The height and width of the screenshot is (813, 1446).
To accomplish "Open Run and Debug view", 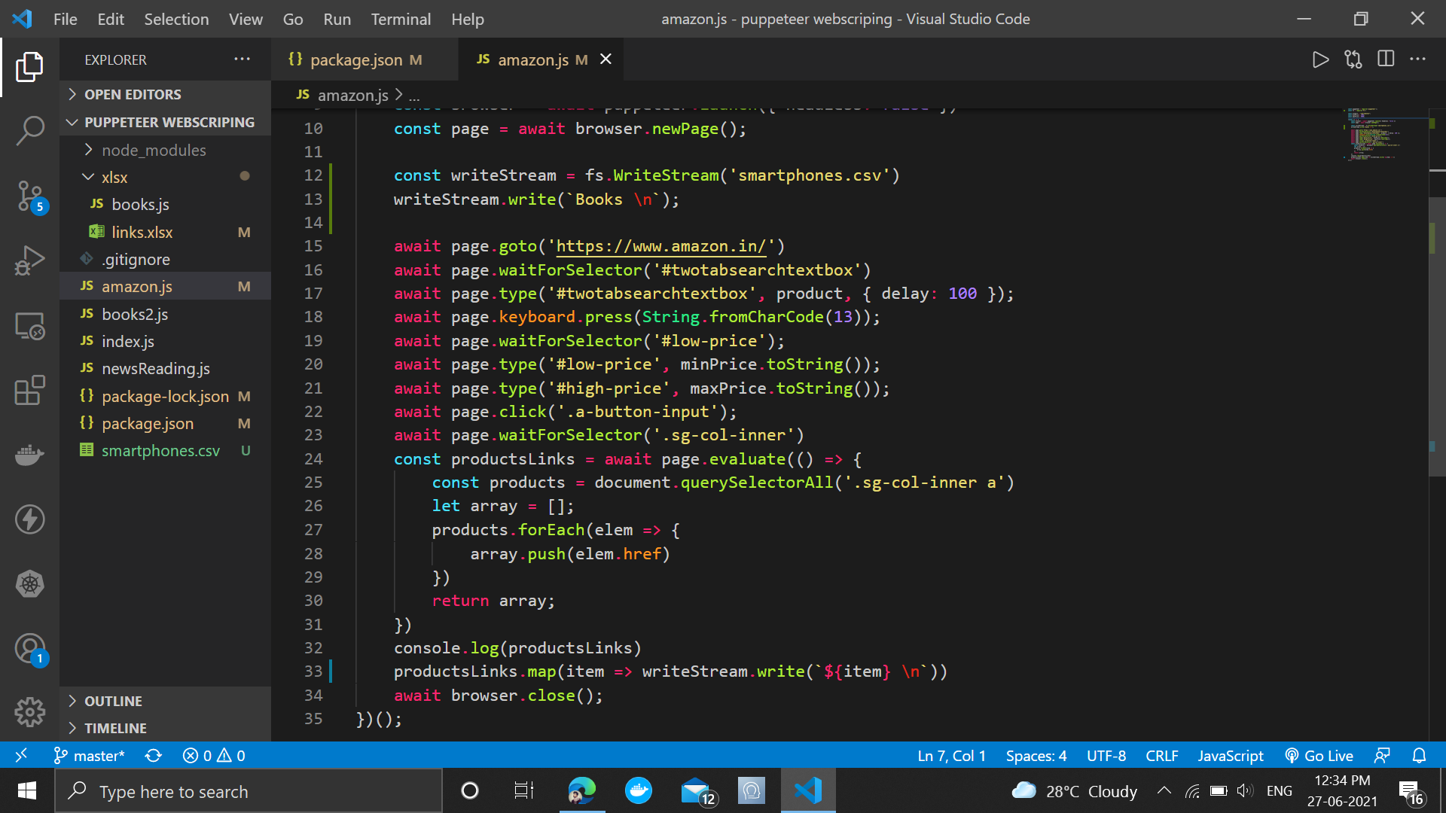I will pyautogui.click(x=30, y=260).
